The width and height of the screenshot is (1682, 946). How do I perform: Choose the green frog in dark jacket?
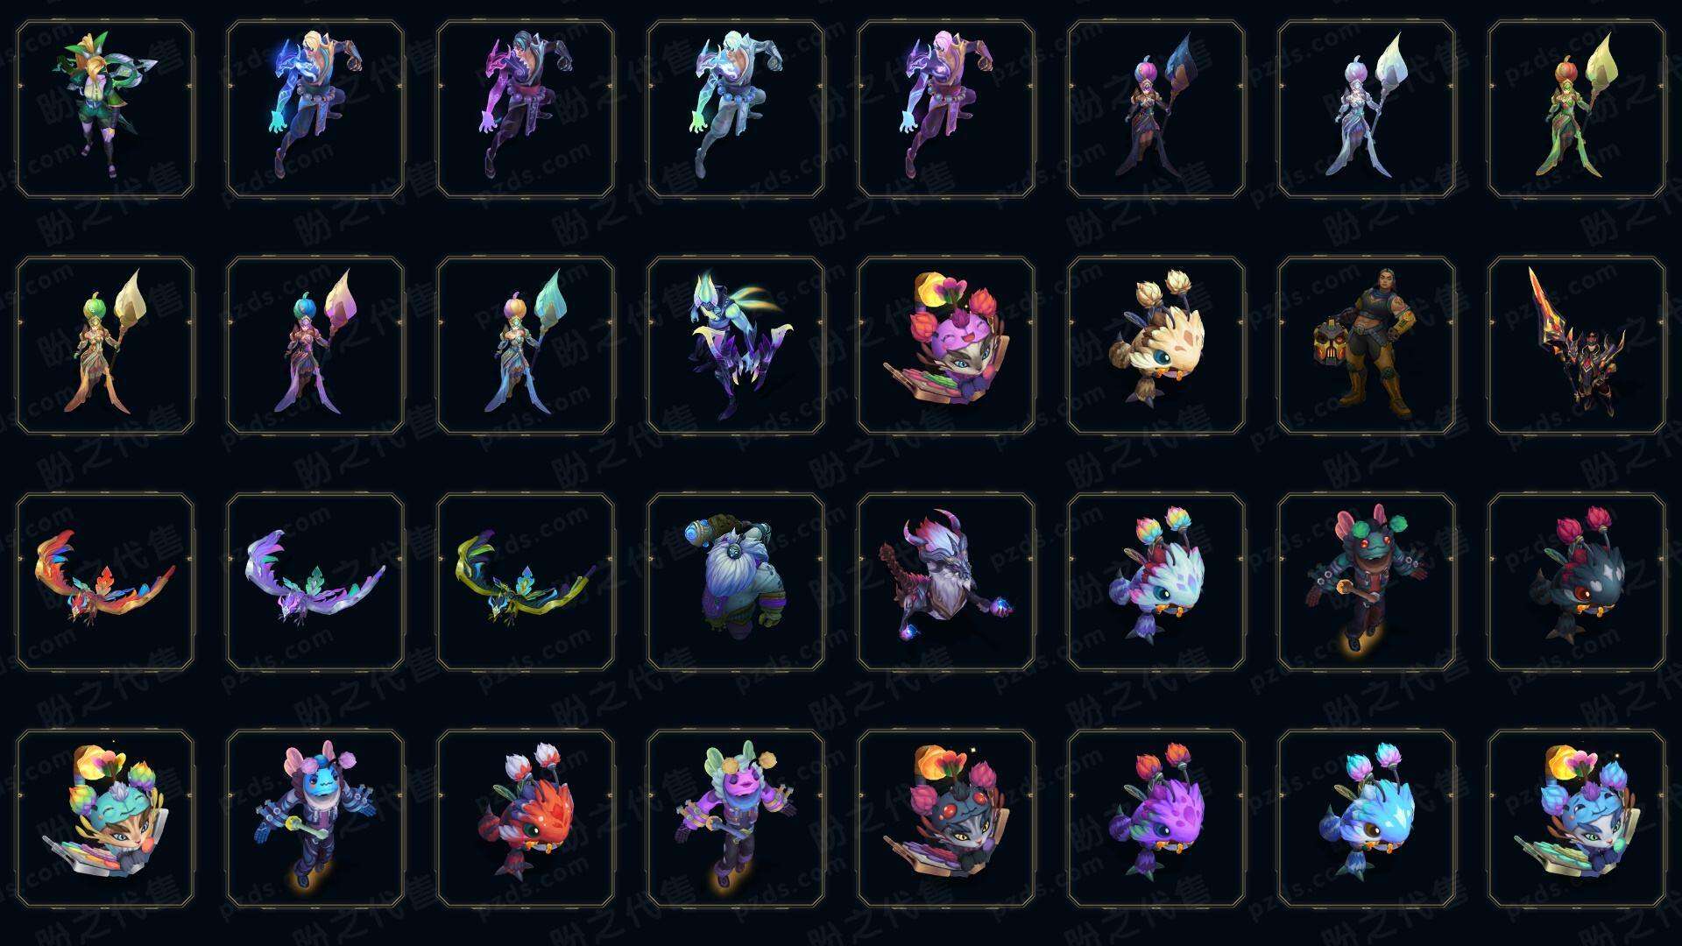pyautogui.click(x=1367, y=582)
